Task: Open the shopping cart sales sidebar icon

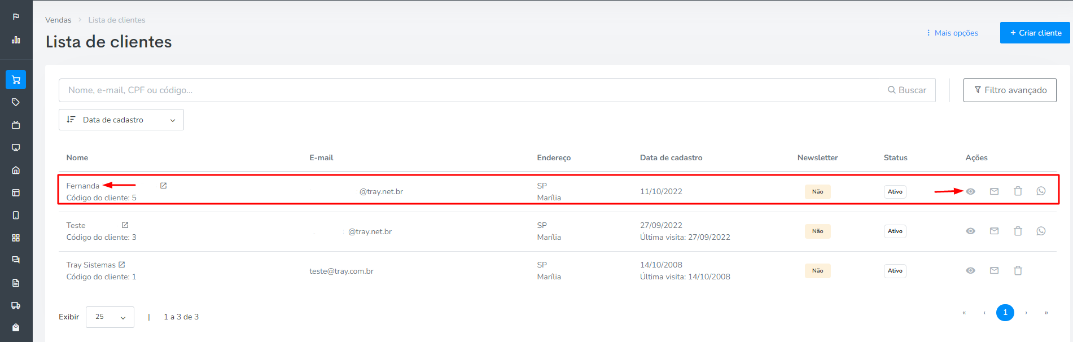Action: 16,80
